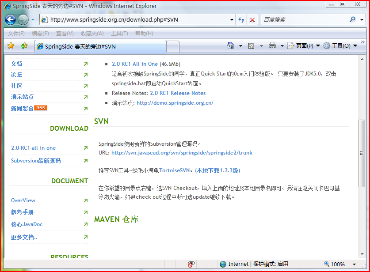370x272 pixels.
Task: Open the Subversion最新源码 sidebar link
Action: click(x=36, y=161)
